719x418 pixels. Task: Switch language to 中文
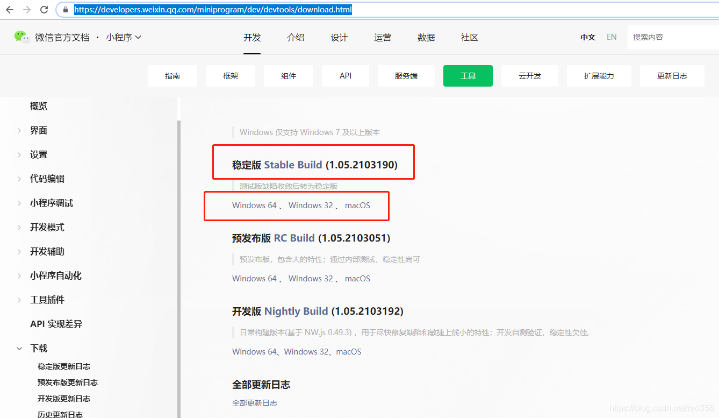[x=588, y=37]
